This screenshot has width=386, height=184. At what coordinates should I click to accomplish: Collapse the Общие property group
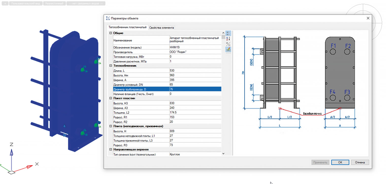[x=110, y=33]
